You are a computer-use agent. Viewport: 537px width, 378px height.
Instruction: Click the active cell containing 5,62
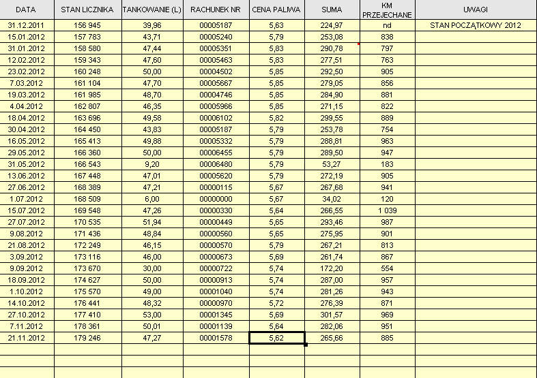pos(276,338)
